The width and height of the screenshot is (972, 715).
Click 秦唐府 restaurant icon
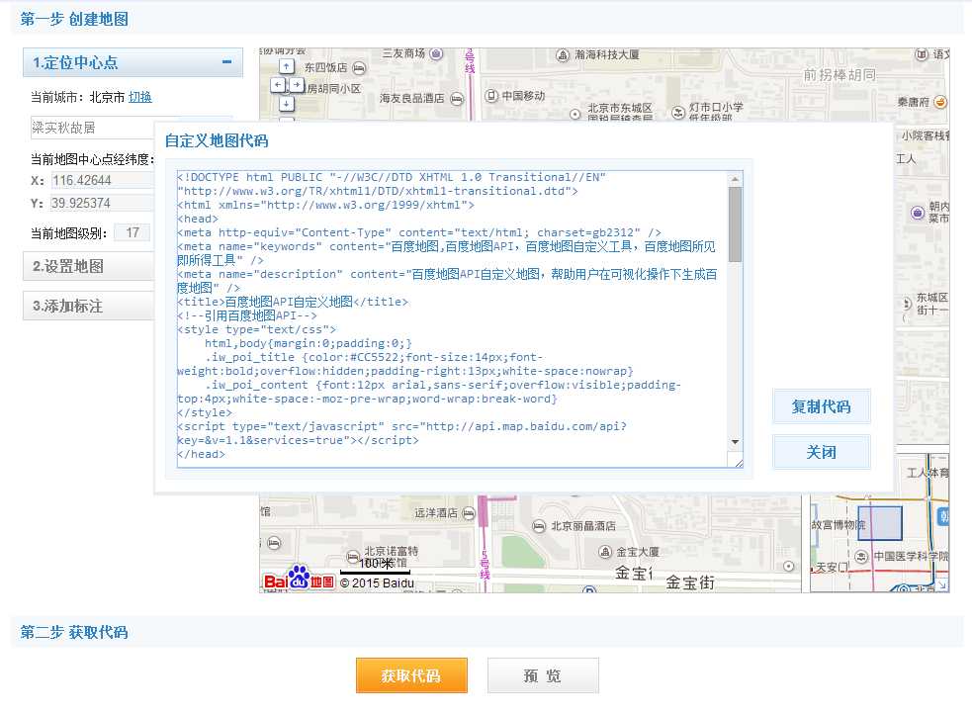[x=940, y=102]
